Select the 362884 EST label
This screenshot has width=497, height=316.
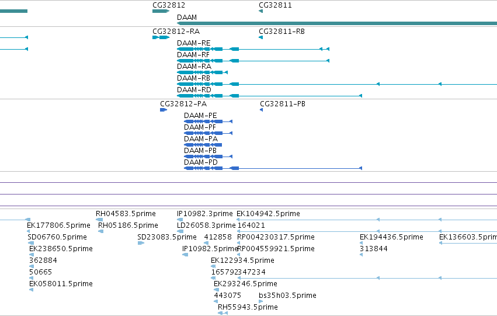[43, 261]
